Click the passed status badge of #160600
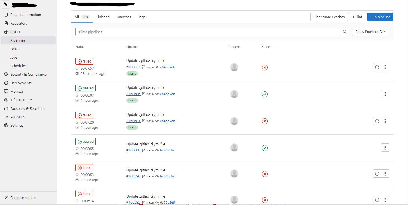 85,141
